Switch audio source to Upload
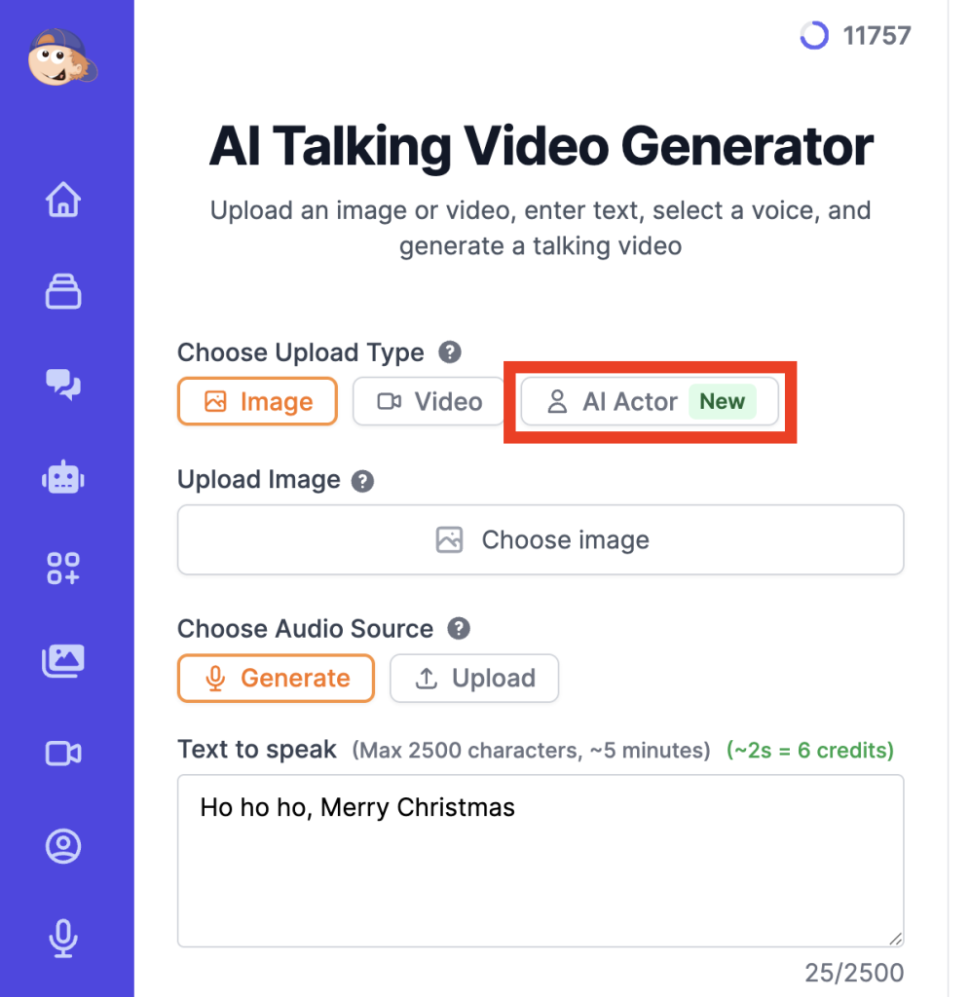Screen dimensions: 970x997 (x=474, y=679)
